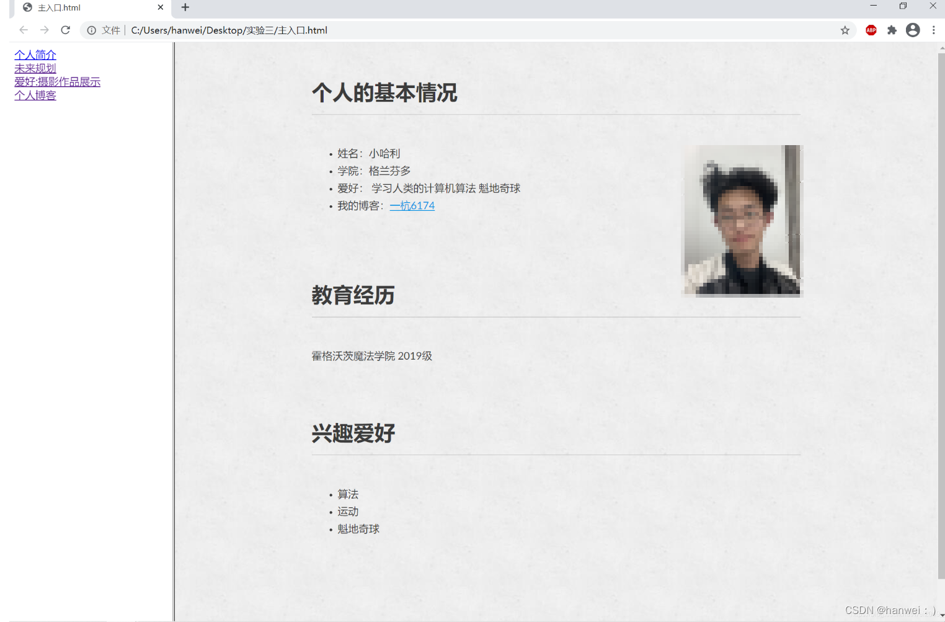
Task: Click the profile photo of 小哈利
Action: 742,221
